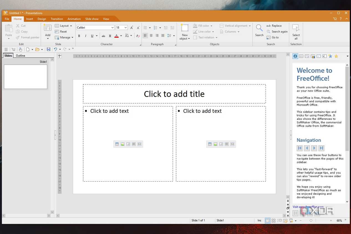This screenshot has height=234, width=351.
Task: Click the sidebar vertical scrollbar
Action: pyautogui.click(x=347, y=133)
